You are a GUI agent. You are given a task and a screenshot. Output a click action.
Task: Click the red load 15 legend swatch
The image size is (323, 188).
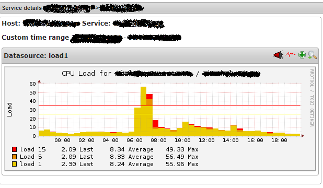(14, 149)
